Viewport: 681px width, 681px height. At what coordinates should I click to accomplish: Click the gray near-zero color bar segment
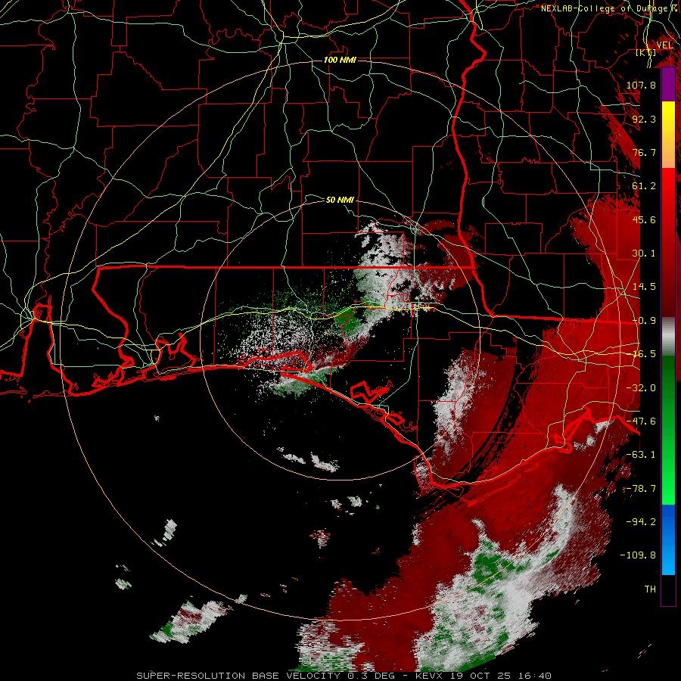(x=668, y=337)
